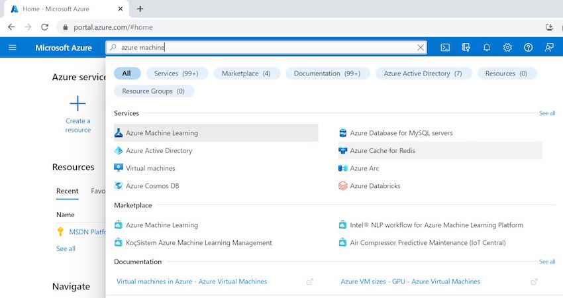
Task: Select Azure Databricks text
Action: 375,185
